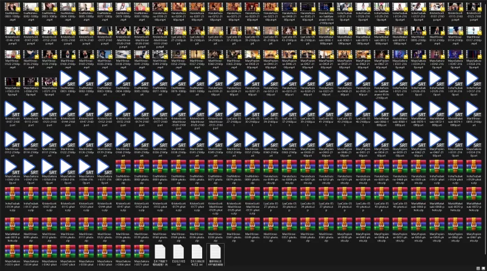Screen dimensions: 487x271
Task: Select archive IrohaTsubaki-0134-photo.zip
Action: [12, 199]
